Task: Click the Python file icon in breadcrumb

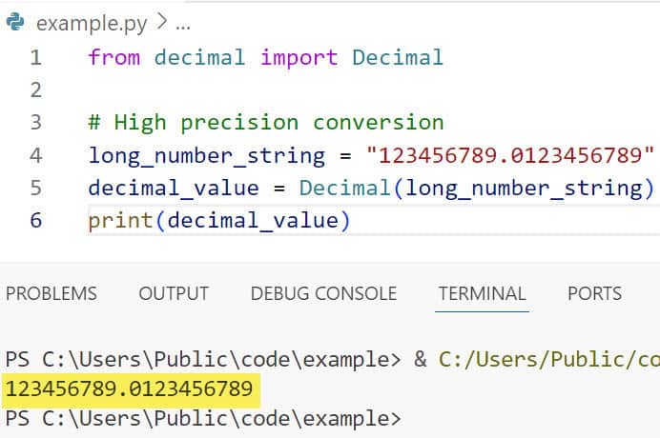Action: [16, 22]
